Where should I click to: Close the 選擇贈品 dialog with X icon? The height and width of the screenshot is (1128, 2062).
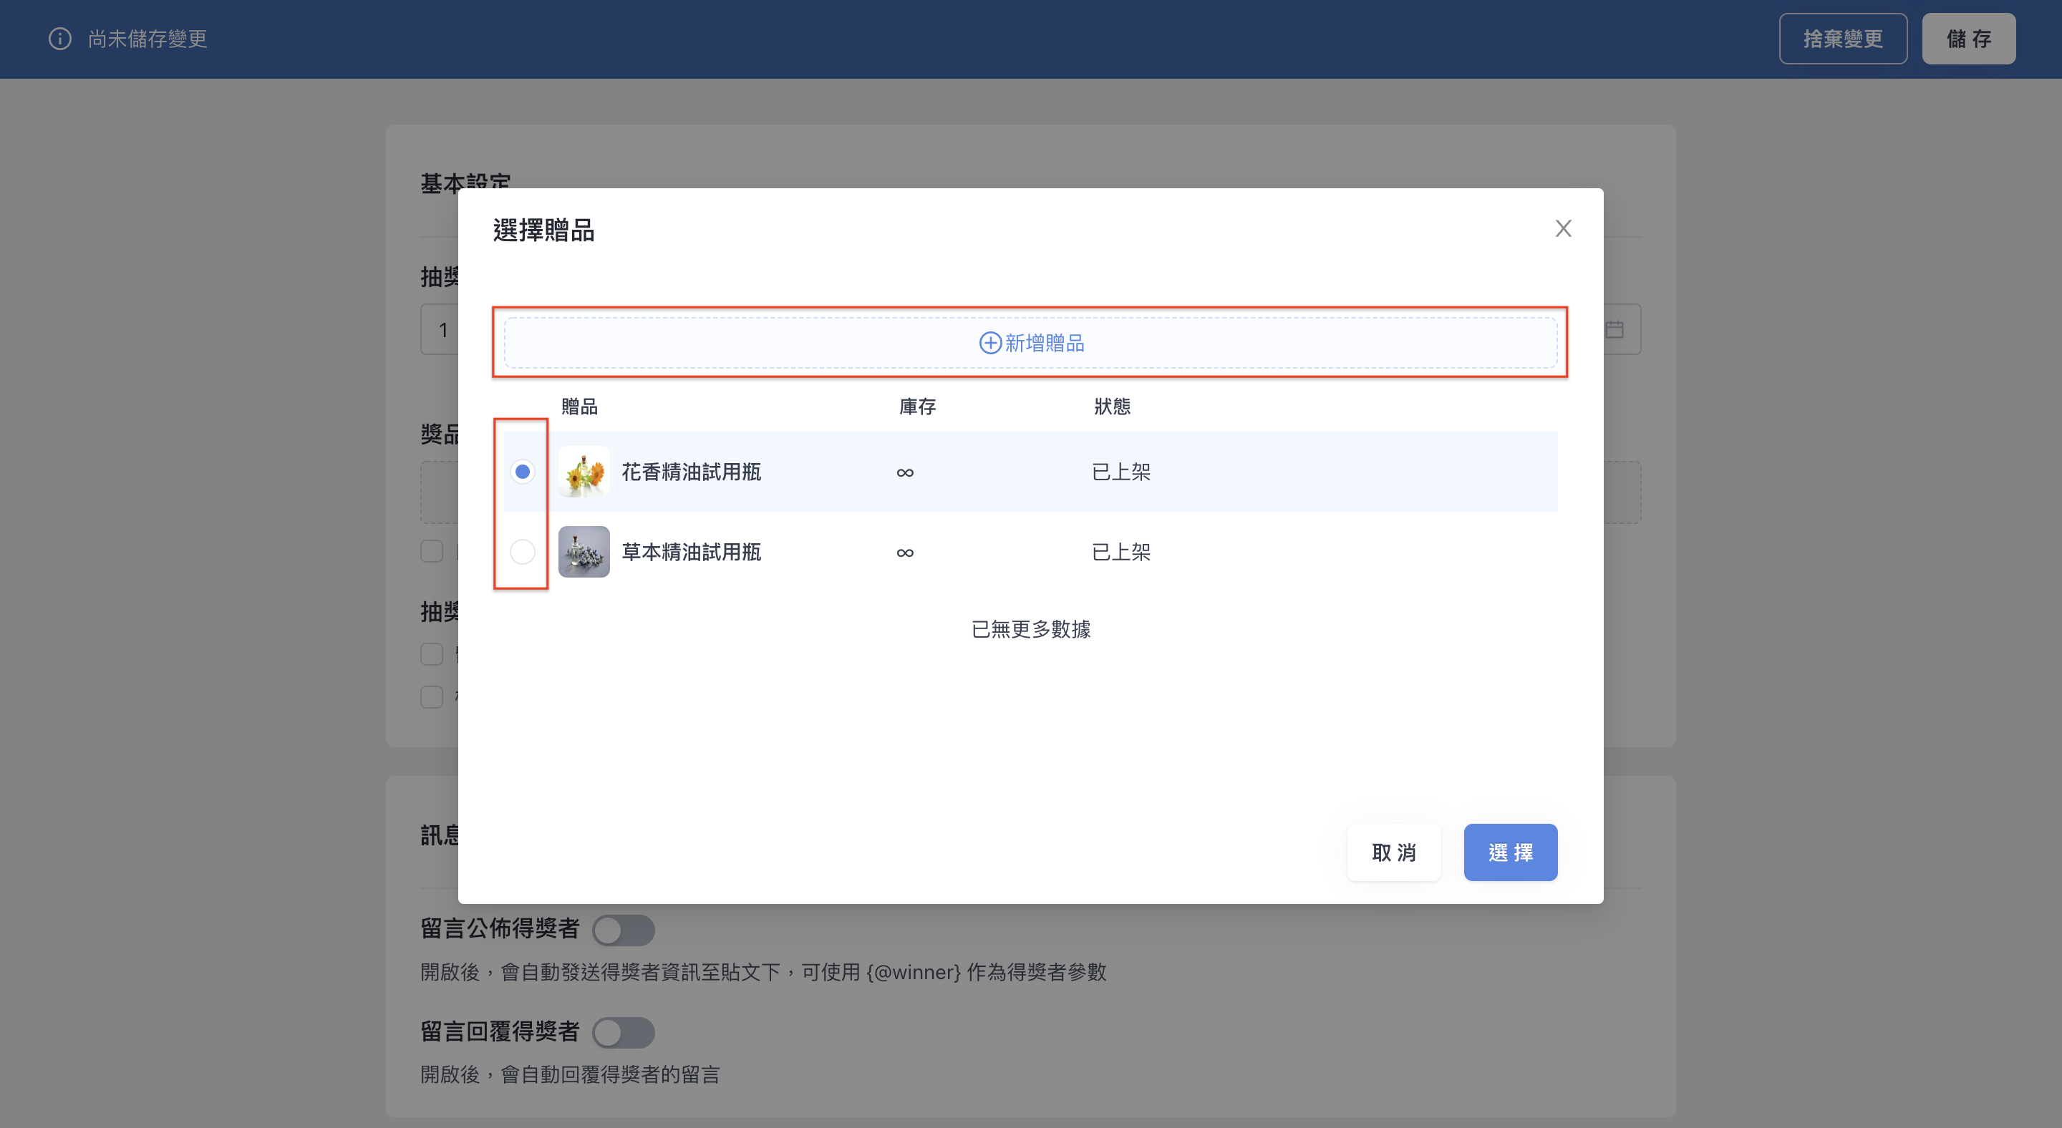1562,229
